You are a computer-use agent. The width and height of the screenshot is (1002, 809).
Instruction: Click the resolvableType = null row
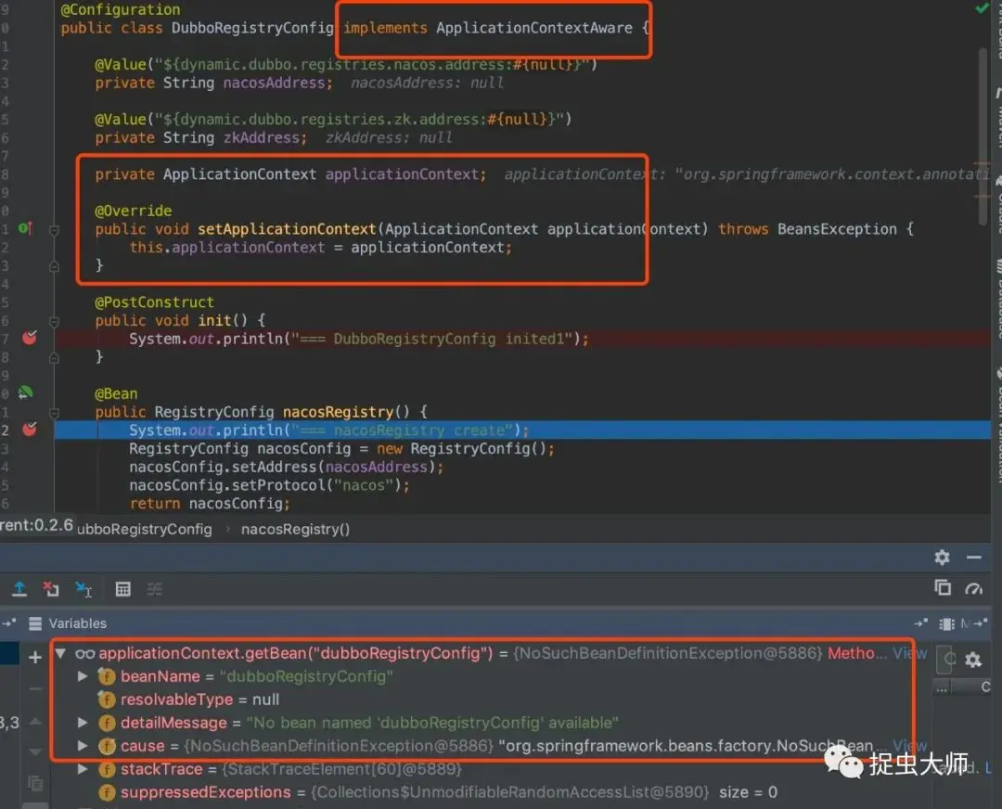coord(199,700)
